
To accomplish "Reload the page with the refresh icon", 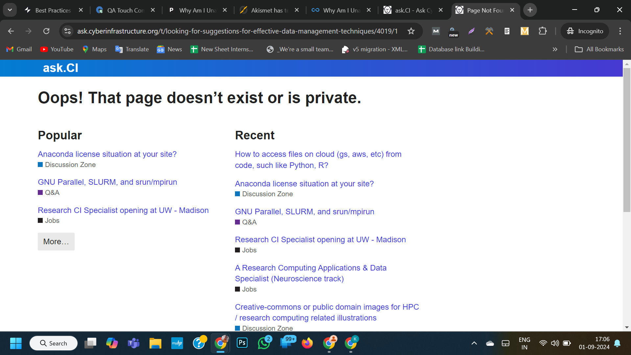I will 46,31.
